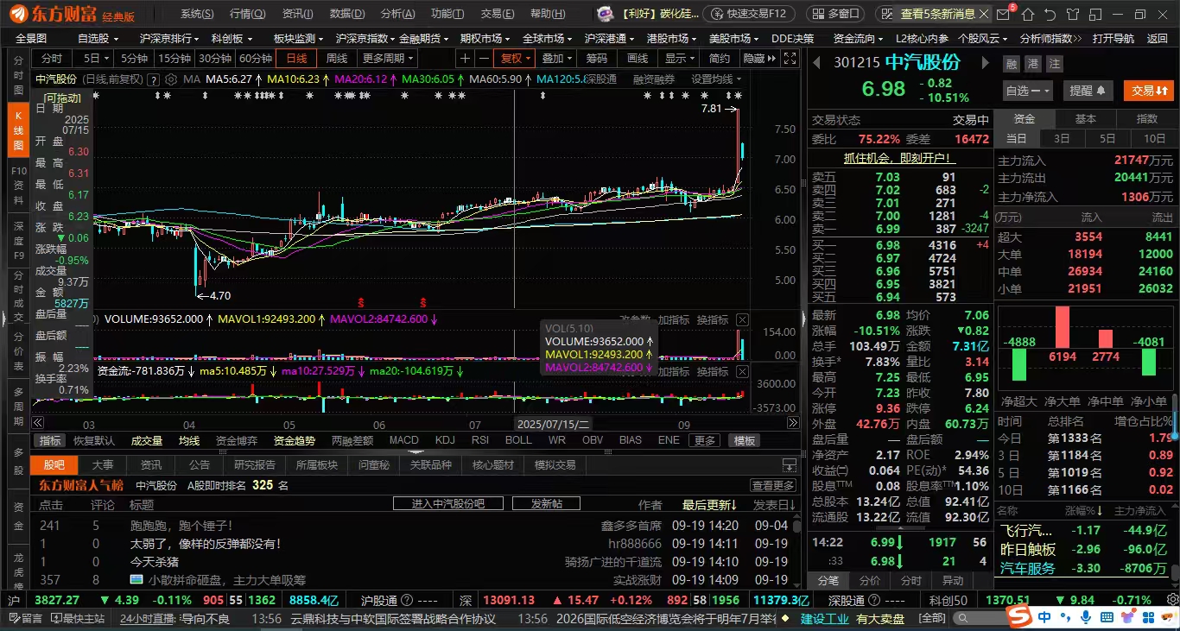Open 叠加 overlay dropdown
The image size is (1180, 631).
click(x=557, y=58)
